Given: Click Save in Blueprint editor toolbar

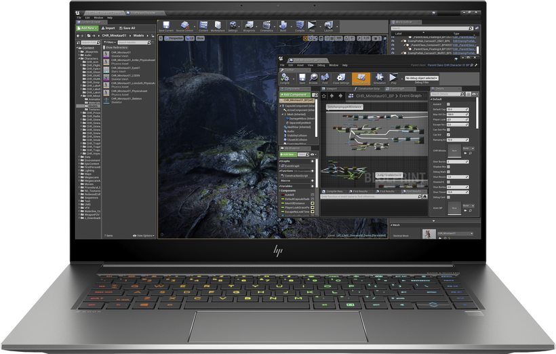Looking at the screenshot, I should pos(302,79).
